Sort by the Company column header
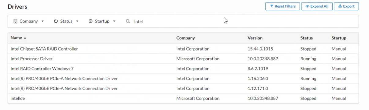This screenshot has height=110, width=369. point(185,38)
